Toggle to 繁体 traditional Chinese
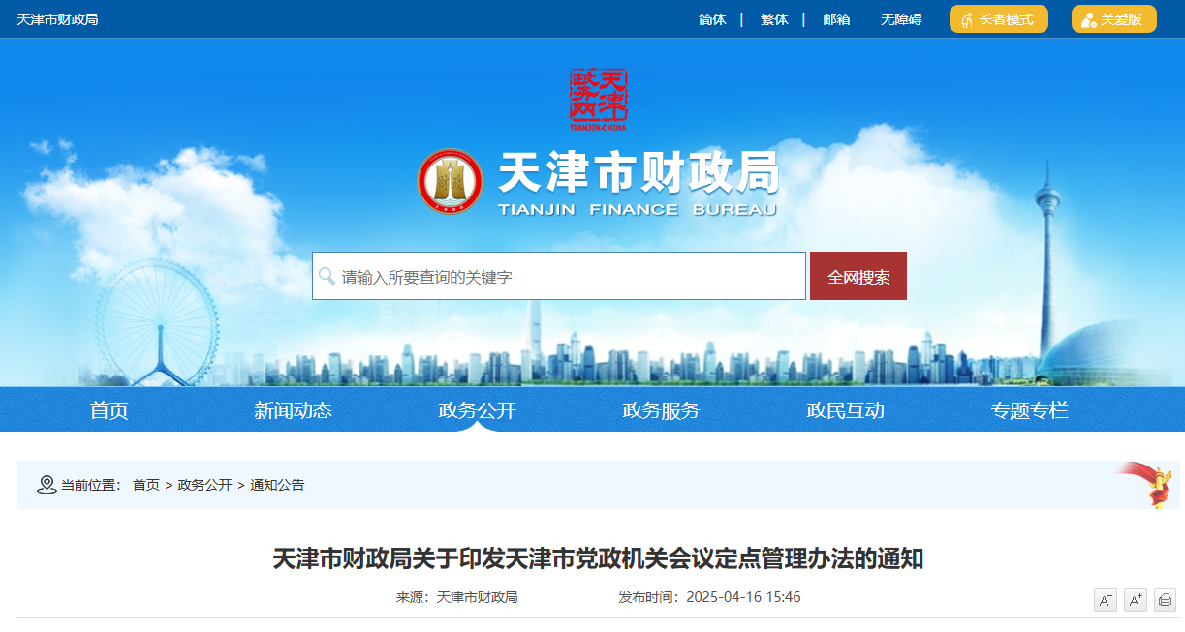 (x=773, y=18)
